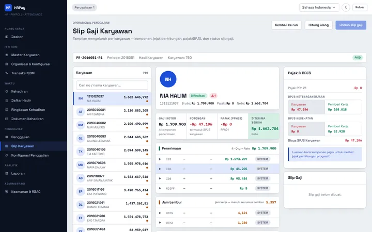Viewport: 372px width, 232px height.
Task: Toggle dark mode with the moon button
Action: 346,7
